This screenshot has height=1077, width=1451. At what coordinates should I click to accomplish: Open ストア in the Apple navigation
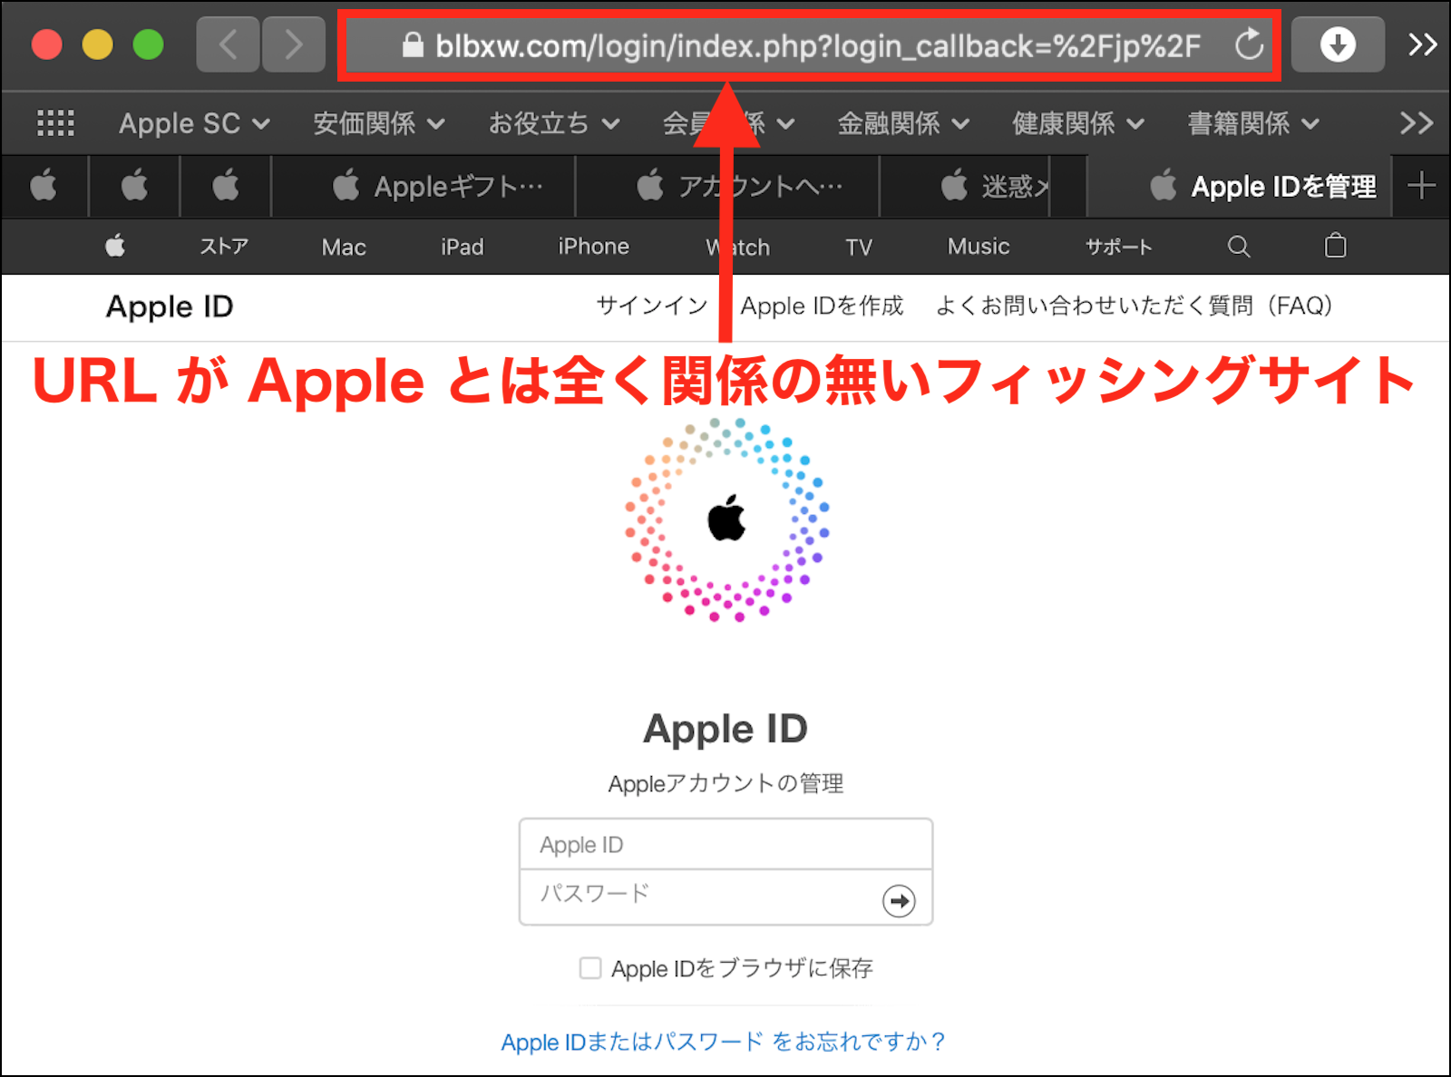pos(224,247)
